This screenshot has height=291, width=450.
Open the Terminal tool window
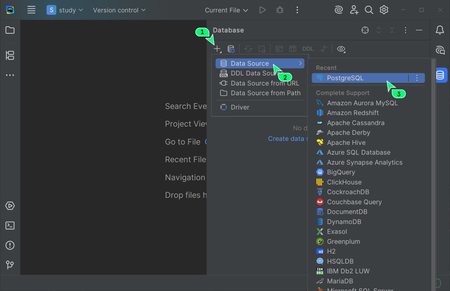click(x=10, y=226)
